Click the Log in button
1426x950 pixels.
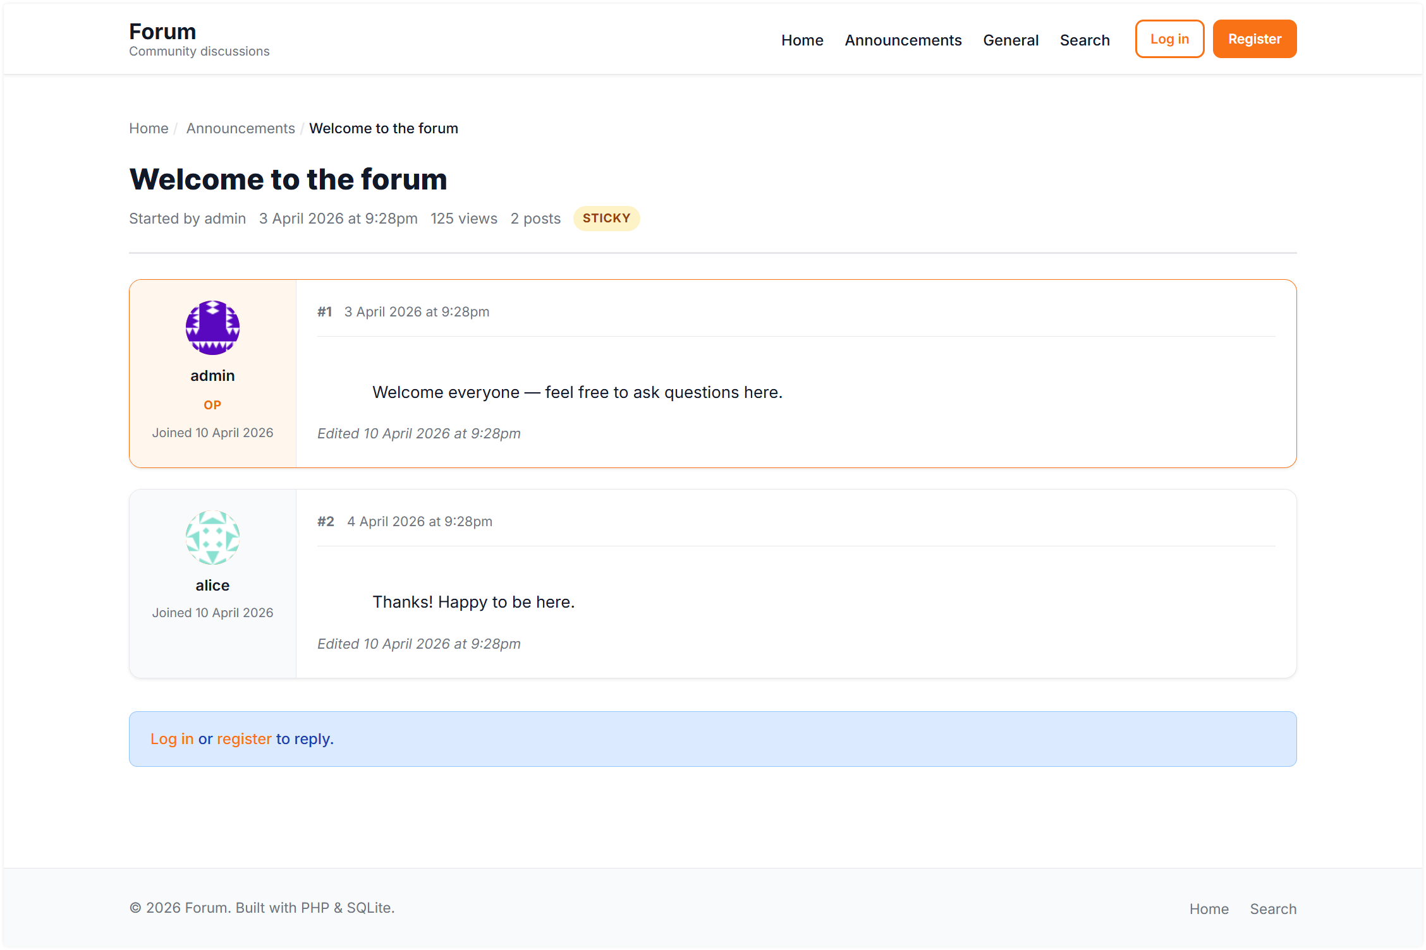[1169, 39]
